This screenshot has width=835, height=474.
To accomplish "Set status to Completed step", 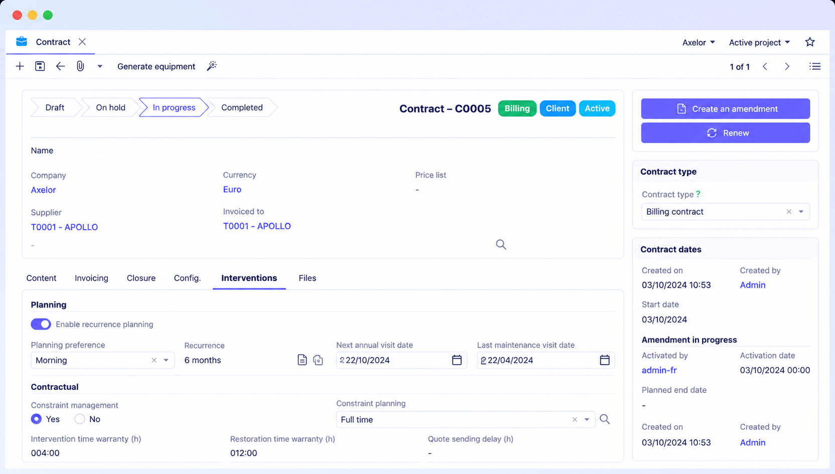I will (x=242, y=107).
